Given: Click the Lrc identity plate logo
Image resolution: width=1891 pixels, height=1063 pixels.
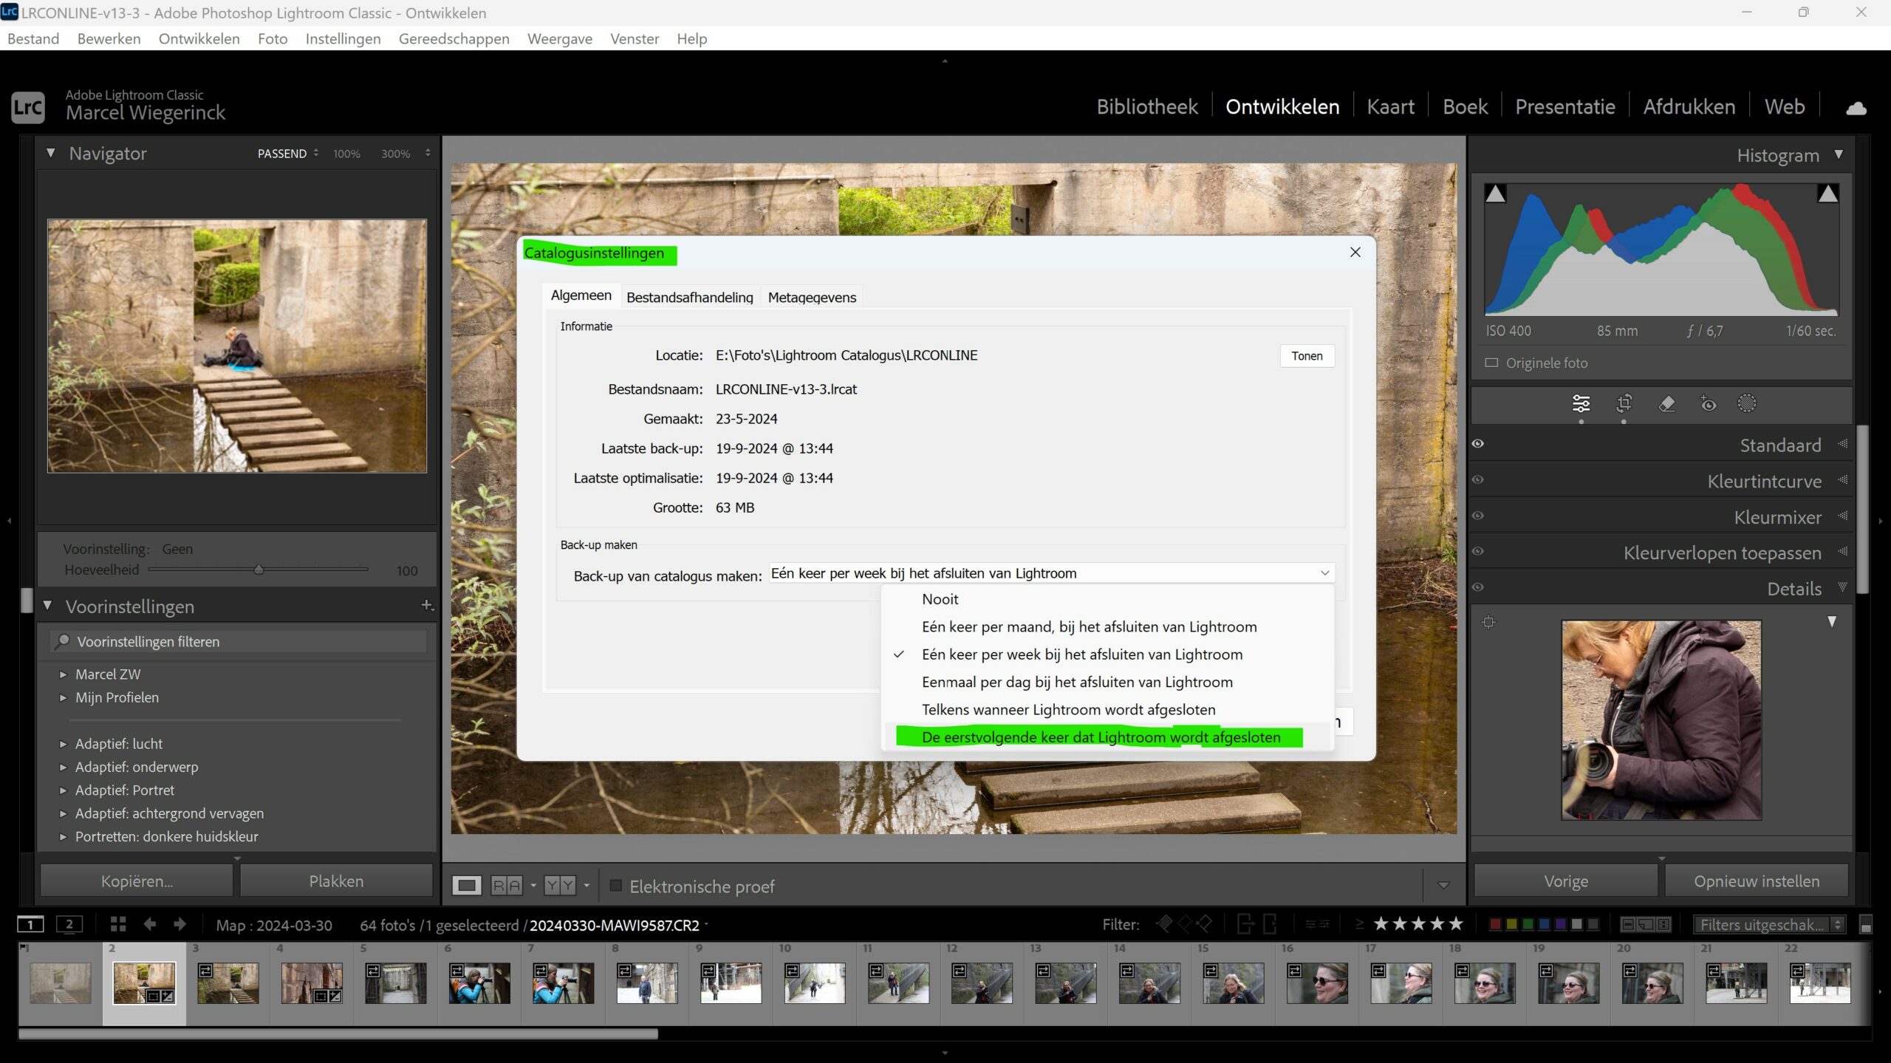Looking at the screenshot, I should pyautogui.click(x=28, y=108).
